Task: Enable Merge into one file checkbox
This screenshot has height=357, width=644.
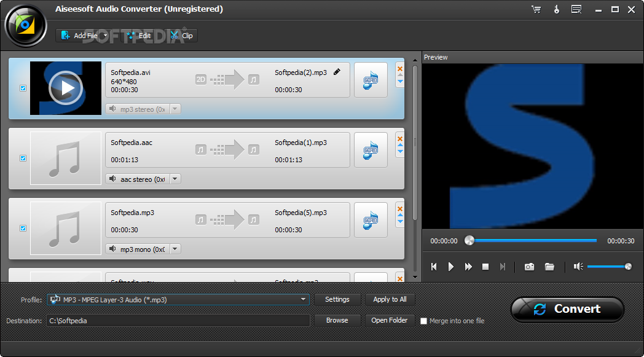Action: pyautogui.click(x=423, y=321)
